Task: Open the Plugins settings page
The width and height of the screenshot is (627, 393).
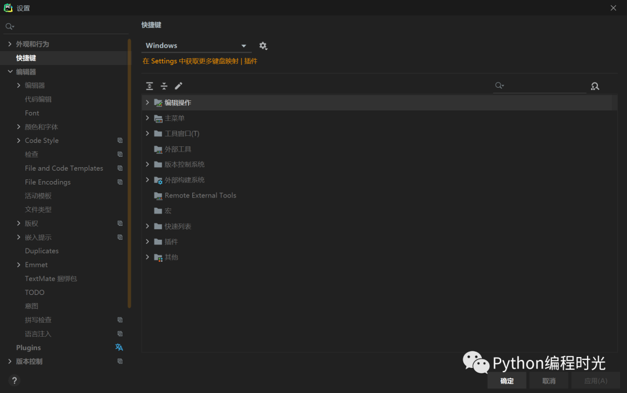Action: (x=28, y=347)
